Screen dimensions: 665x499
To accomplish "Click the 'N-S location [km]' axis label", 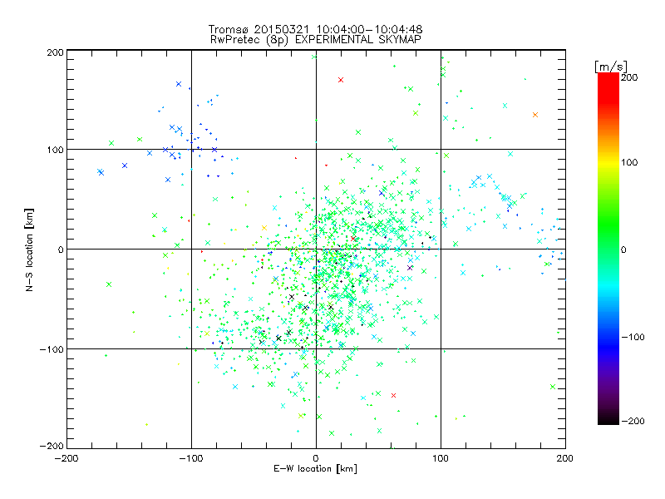I will 29,249.
